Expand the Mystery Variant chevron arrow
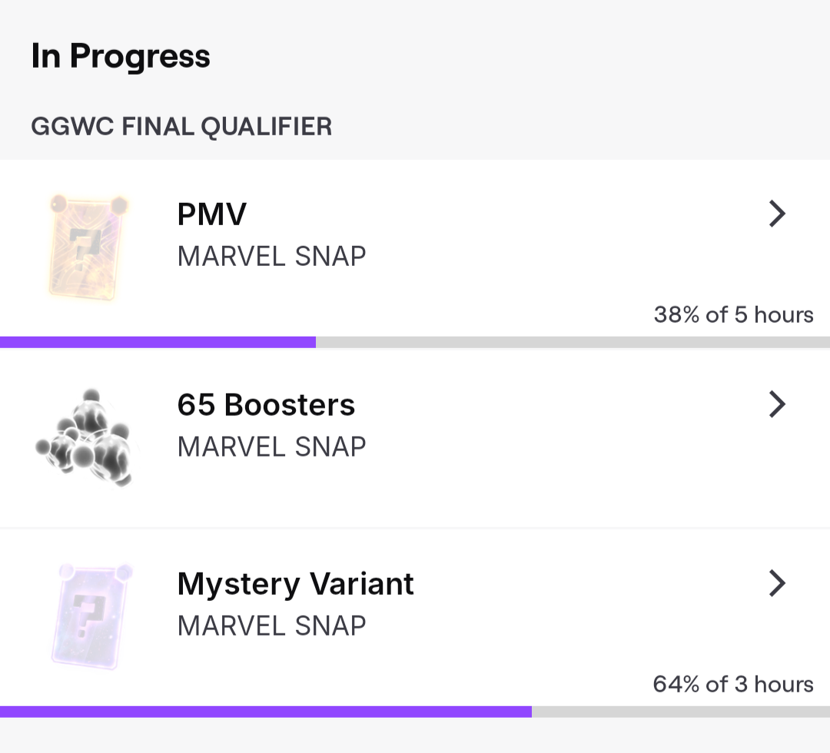This screenshot has height=753, width=830. (x=777, y=584)
